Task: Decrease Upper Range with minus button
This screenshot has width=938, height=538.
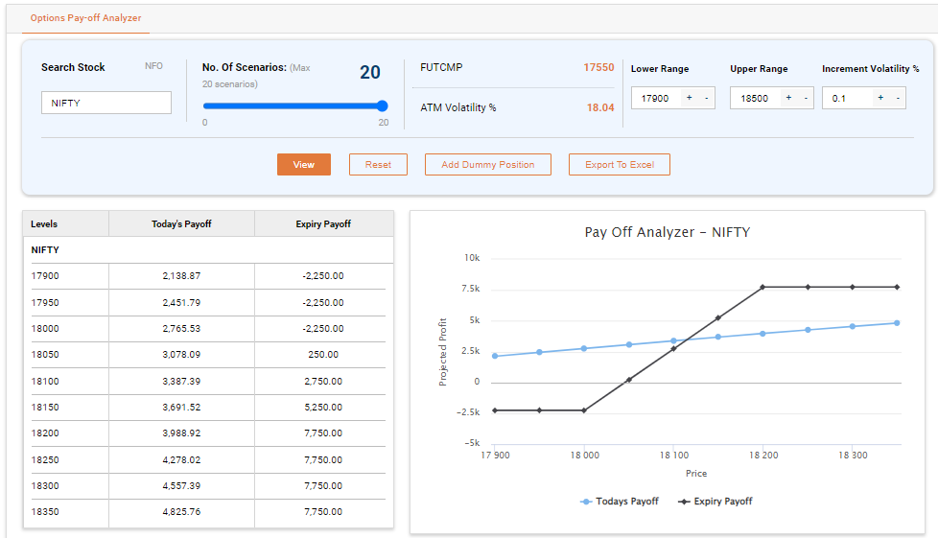Action: (x=806, y=98)
